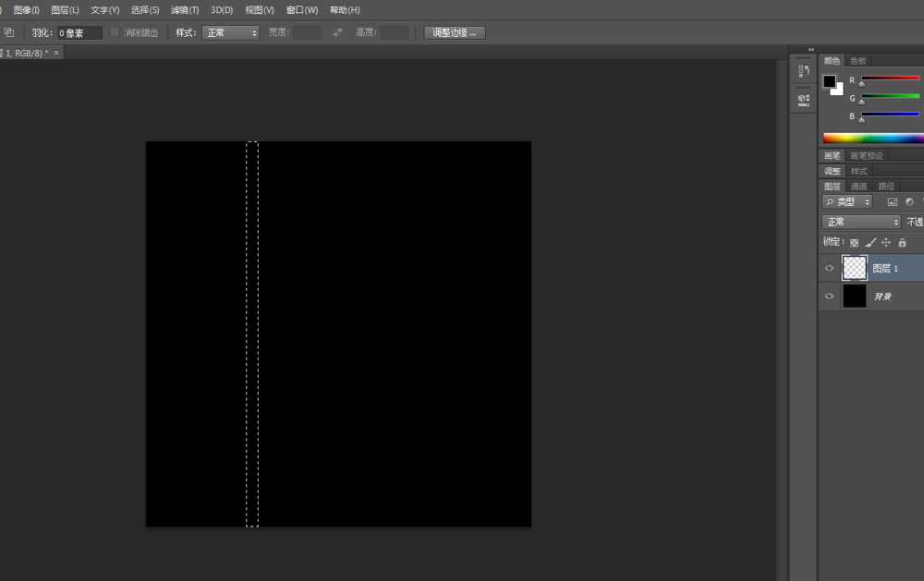Select the RGB/8 document tab
Viewport: 924px width, 581px height.
coord(25,53)
